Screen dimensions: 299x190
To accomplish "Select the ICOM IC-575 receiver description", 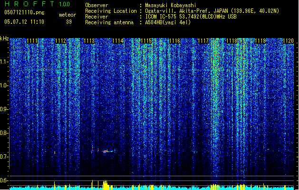I will click(x=191, y=17).
